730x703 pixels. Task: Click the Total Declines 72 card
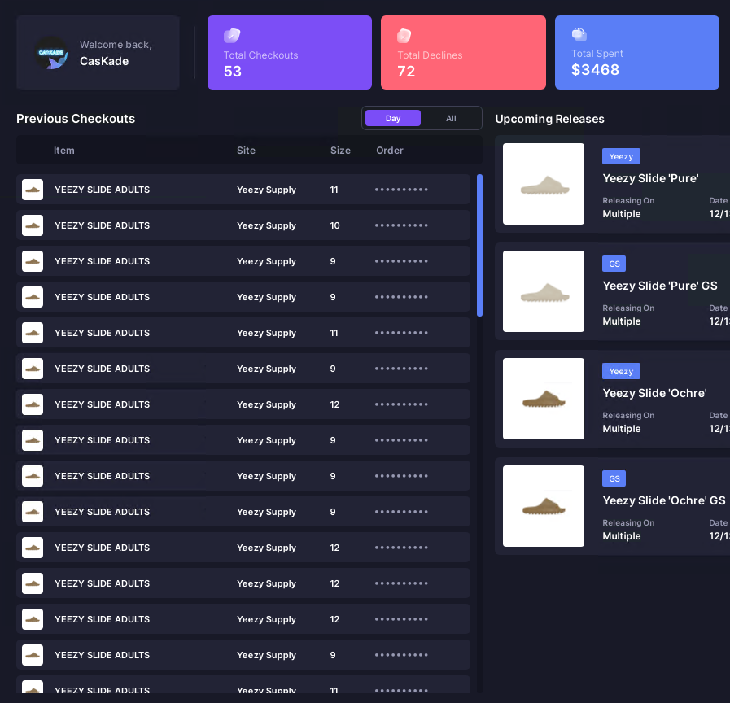(463, 53)
